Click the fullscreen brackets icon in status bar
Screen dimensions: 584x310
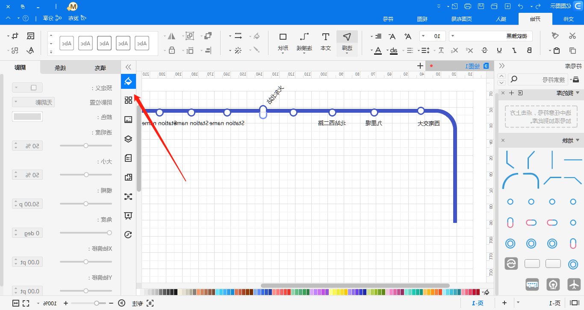point(25,303)
